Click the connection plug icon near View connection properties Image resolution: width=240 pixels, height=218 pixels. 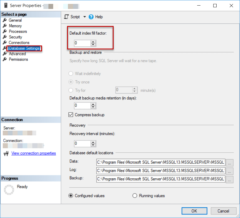(6, 153)
